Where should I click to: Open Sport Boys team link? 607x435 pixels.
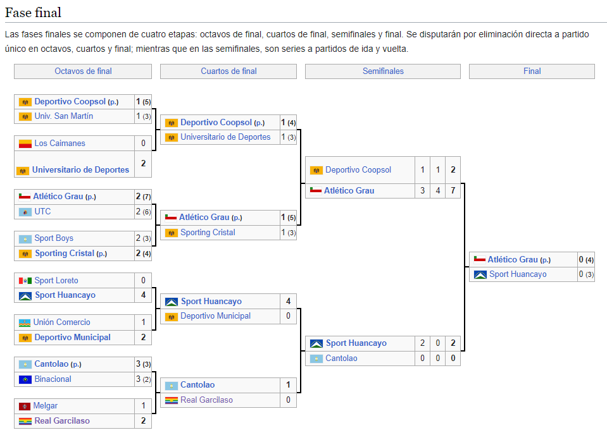pyautogui.click(x=54, y=238)
